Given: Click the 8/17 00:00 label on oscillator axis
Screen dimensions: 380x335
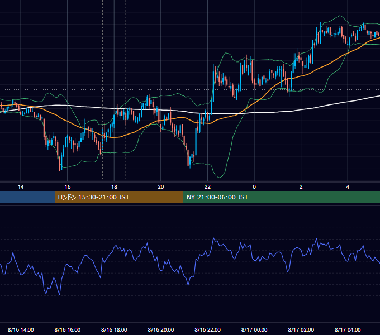Looking at the screenshot, I should click(x=254, y=329).
